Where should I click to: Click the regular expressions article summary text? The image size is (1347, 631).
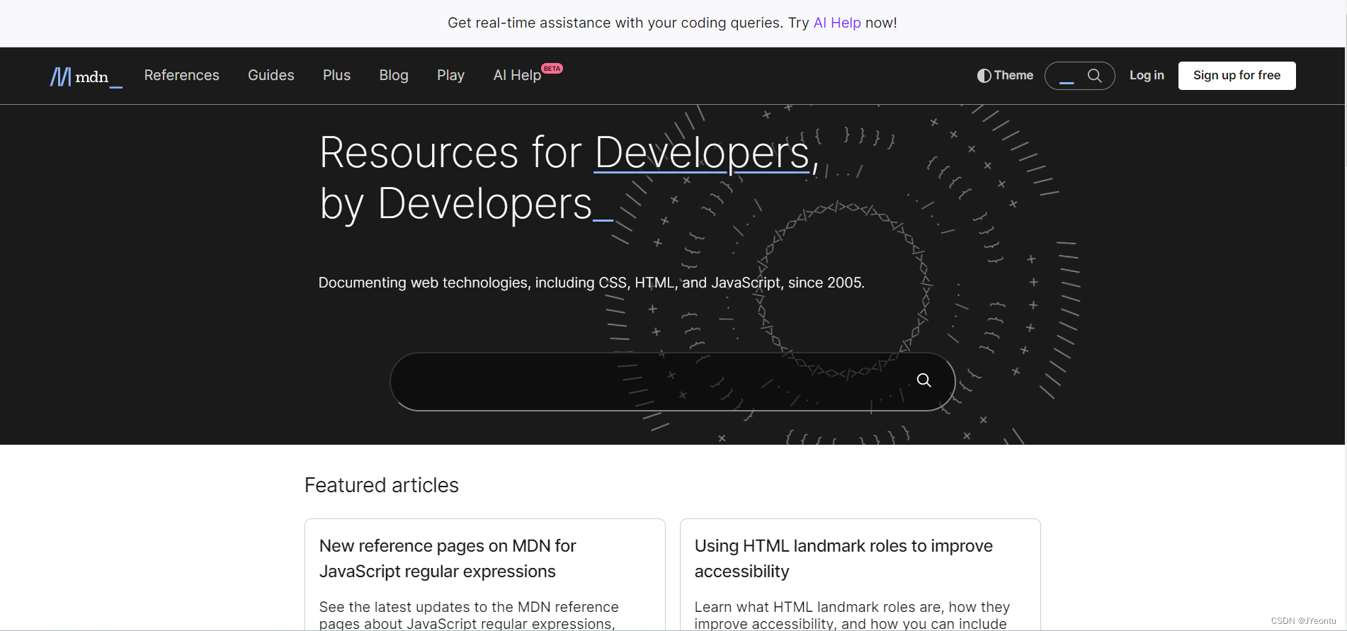(469, 615)
